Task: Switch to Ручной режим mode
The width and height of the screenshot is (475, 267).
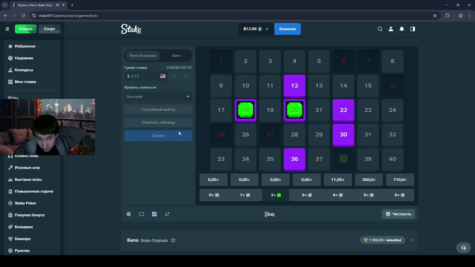Action: point(143,56)
